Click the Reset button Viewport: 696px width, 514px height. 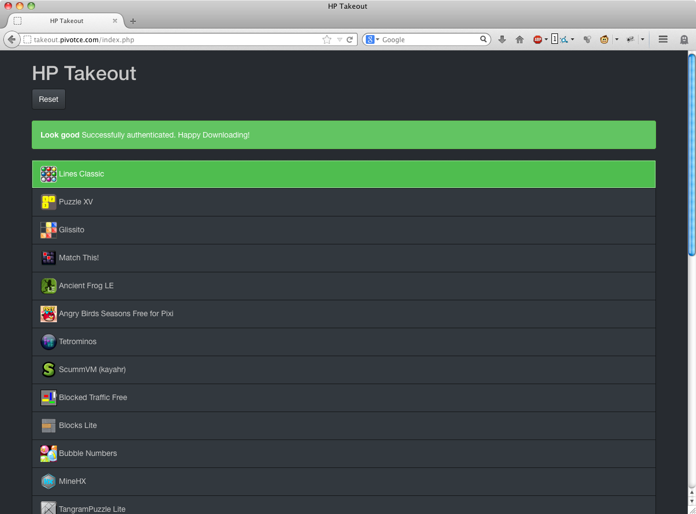(x=49, y=99)
